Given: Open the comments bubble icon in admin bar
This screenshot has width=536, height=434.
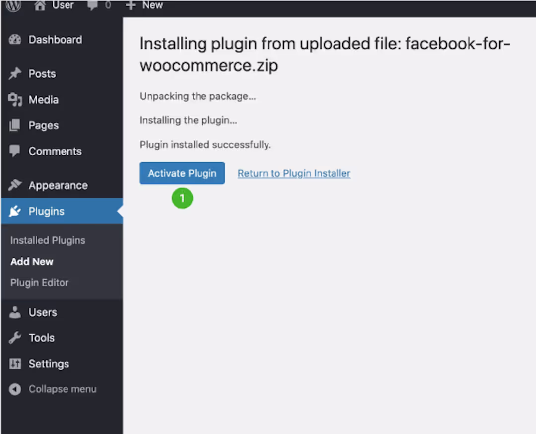Looking at the screenshot, I should point(93,5).
